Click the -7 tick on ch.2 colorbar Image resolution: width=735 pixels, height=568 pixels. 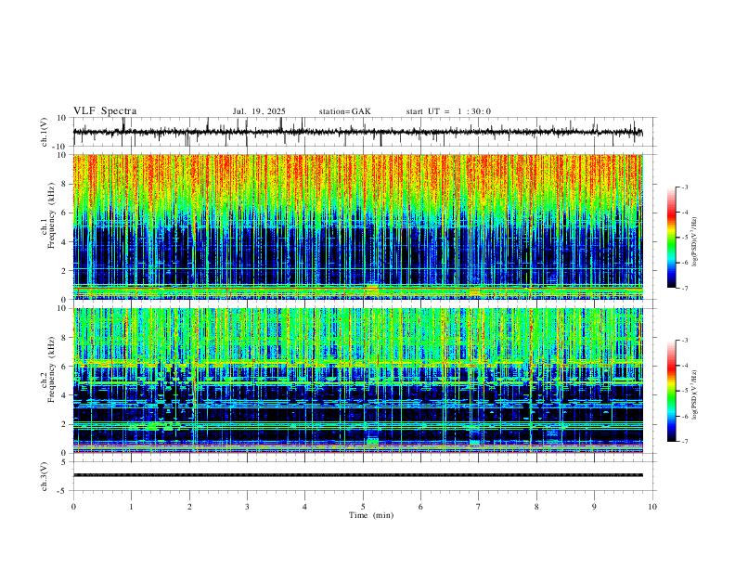(x=684, y=442)
